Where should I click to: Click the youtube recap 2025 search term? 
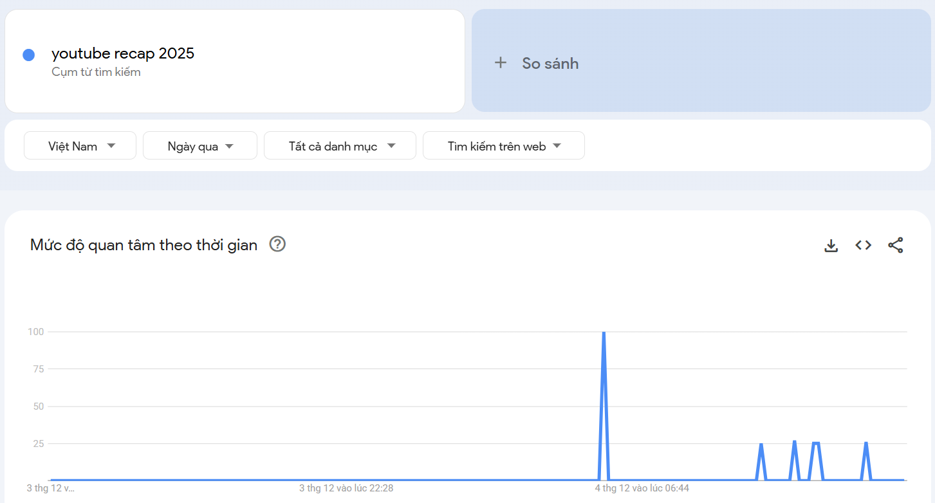coord(123,53)
